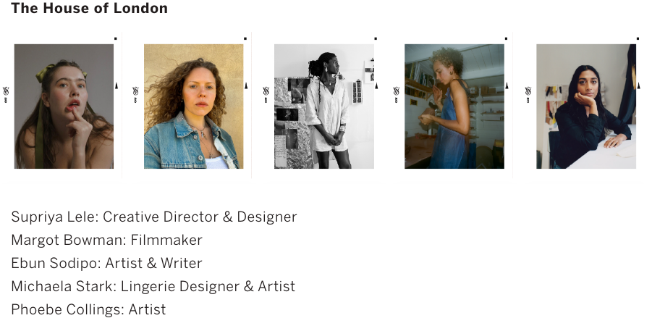The height and width of the screenshot is (318, 652).
Task: Click Supriya Lele: Creative Director & Designer text
Action: coord(154,217)
